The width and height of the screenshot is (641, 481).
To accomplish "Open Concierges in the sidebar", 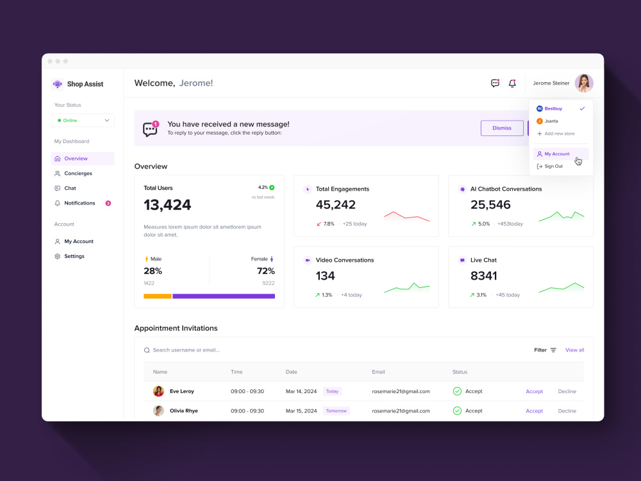I will pyautogui.click(x=83, y=173).
